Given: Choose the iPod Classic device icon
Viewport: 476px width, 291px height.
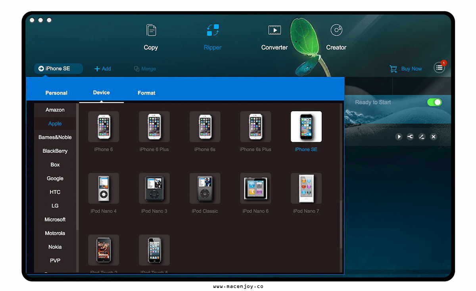Looking at the screenshot, I should 205,188.
